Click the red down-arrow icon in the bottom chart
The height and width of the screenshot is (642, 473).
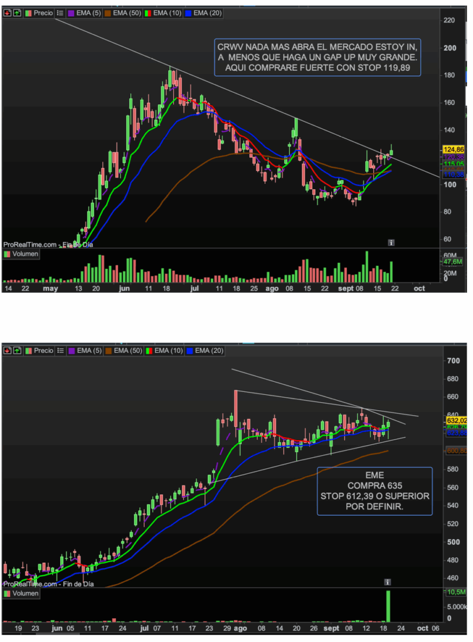pyautogui.click(x=7, y=350)
